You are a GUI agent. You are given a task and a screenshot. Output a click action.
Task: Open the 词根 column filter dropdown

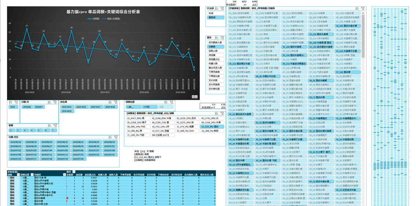click(x=18, y=175)
